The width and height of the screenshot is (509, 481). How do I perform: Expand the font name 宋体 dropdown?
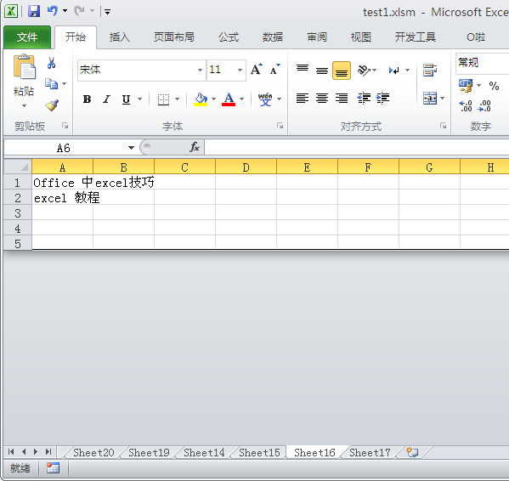200,70
